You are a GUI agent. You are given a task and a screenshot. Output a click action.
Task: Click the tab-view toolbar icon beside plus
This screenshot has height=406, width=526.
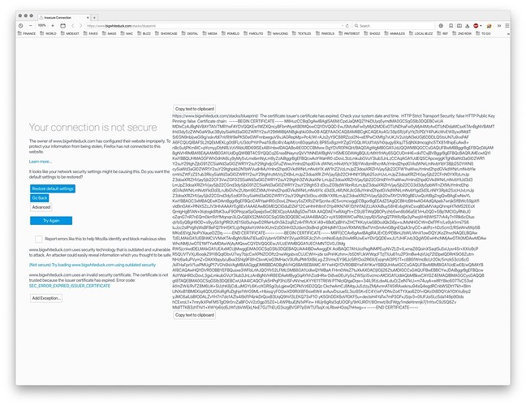pos(63,25)
